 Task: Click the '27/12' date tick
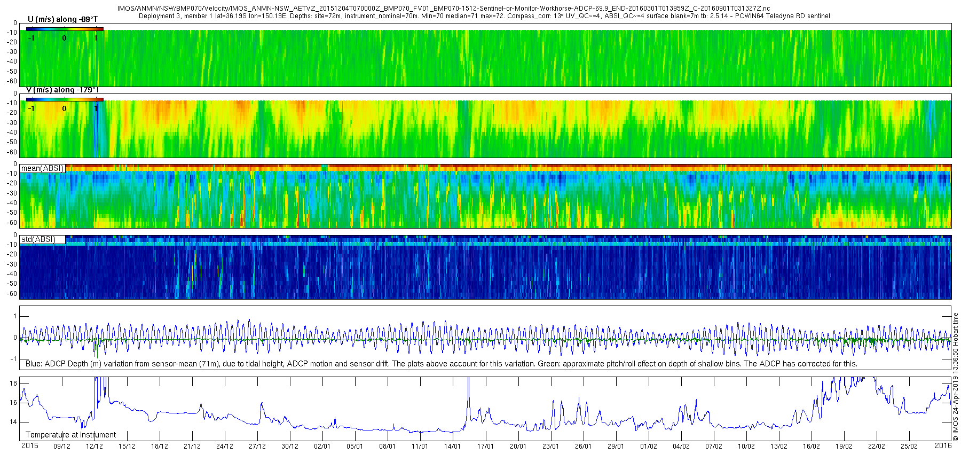(x=257, y=447)
